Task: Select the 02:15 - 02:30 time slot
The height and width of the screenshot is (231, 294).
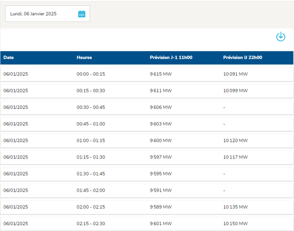Action: 91,224
